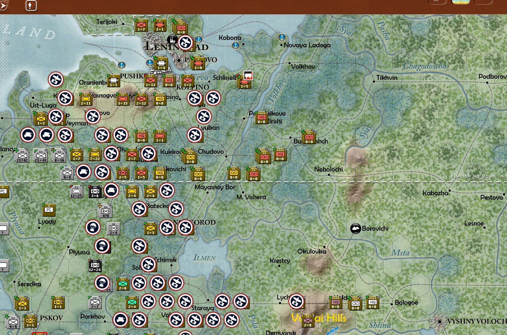Select the M. Vishera town label
The image size is (507, 335).
[251, 197]
